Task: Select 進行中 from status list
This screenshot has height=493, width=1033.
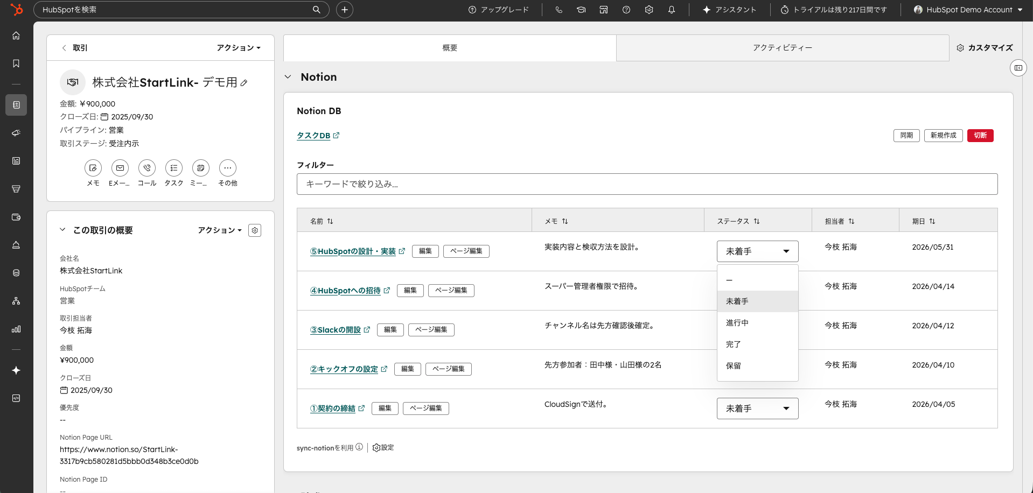Action: pos(757,323)
